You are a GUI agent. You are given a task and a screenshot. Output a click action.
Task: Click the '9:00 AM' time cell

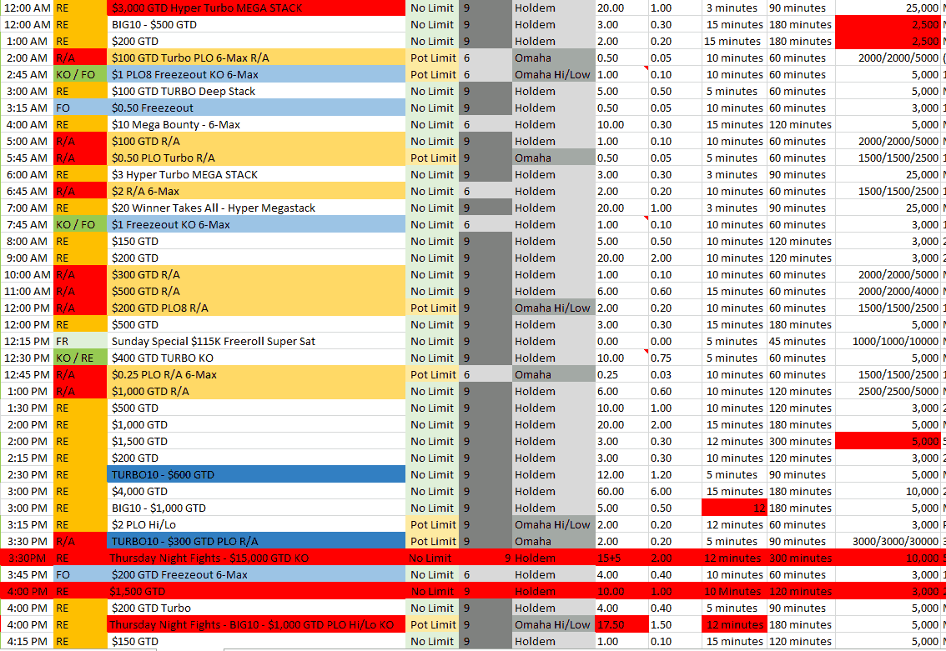point(27,258)
